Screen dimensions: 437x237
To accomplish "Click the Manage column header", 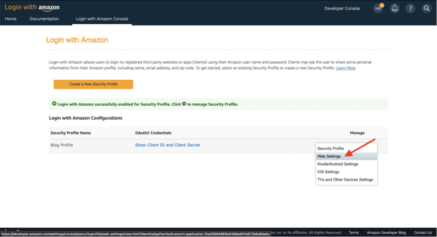I will coord(357,133).
